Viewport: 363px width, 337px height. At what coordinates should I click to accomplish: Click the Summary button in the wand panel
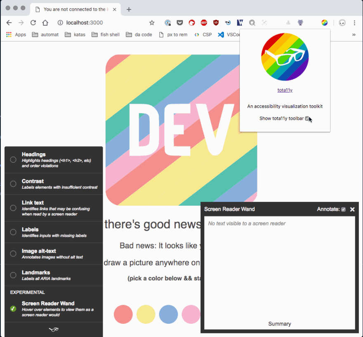pyautogui.click(x=279, y=324)
